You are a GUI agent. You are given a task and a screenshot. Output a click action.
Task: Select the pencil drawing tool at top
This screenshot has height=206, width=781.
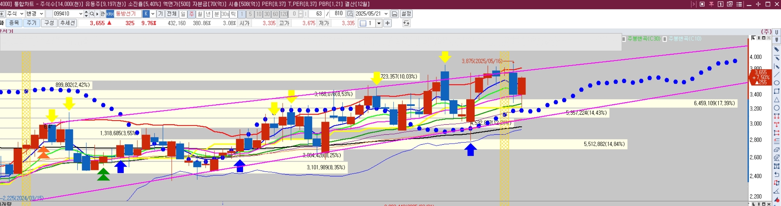click(x=777, y=50)
